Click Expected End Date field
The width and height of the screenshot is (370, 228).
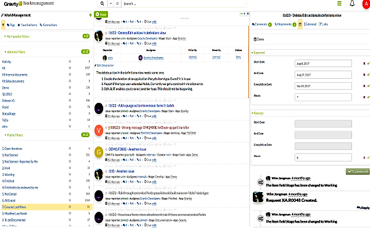tap(323, 75)
